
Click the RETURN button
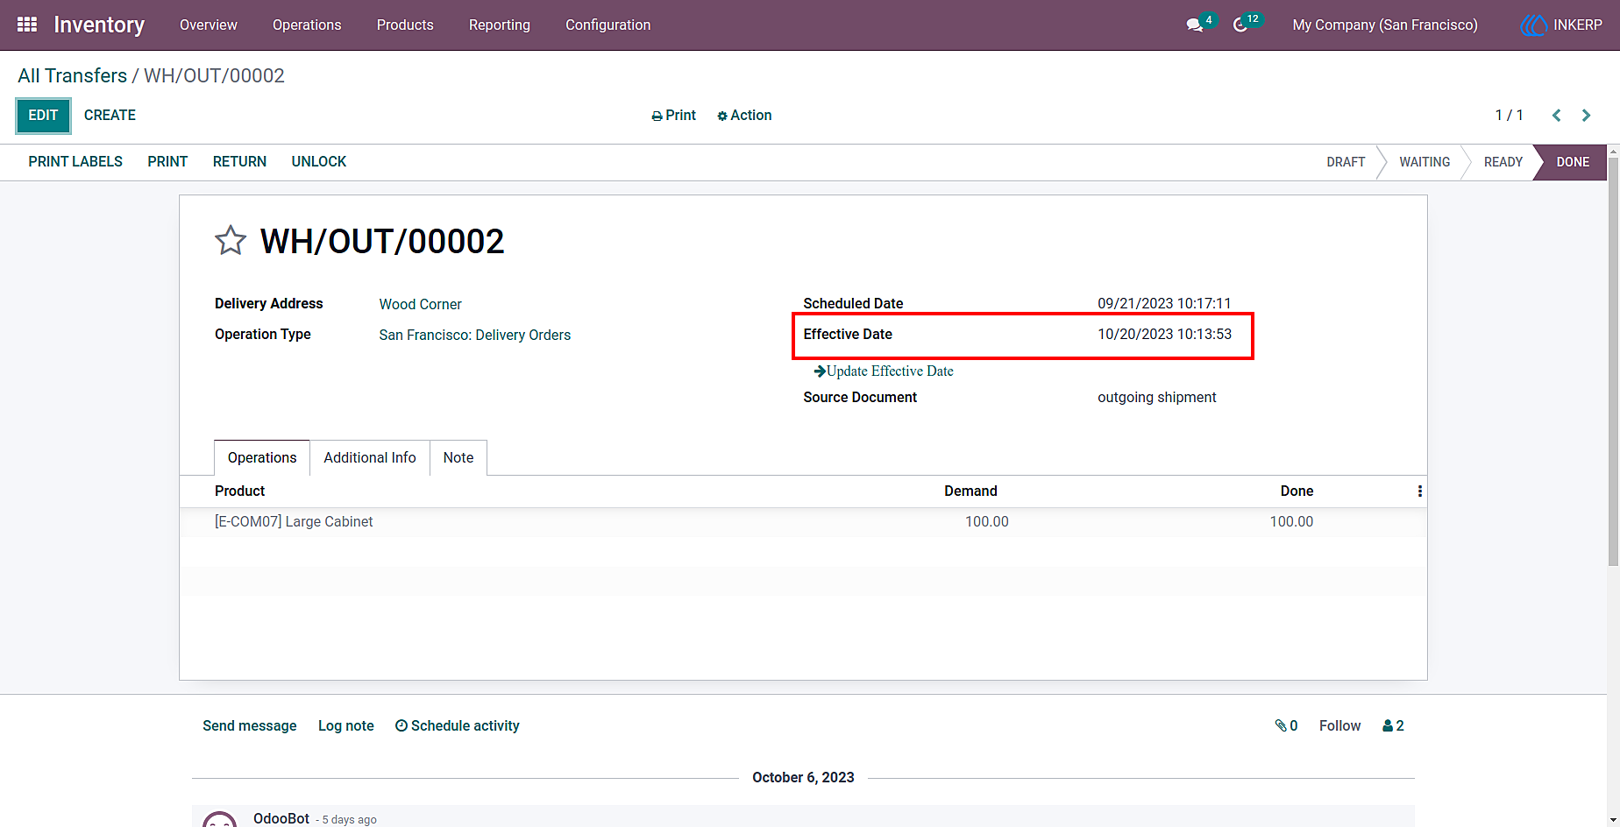pyautogui.click(x=239, y=162)
